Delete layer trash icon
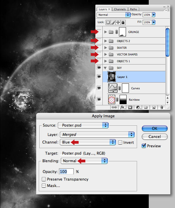The width and height of the screenshot is (175, 208). click(162, 107)
